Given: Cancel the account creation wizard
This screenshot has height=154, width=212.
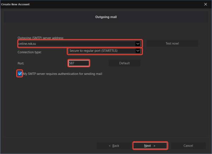Looking at the screenshot, I should (x=188, y=146).
